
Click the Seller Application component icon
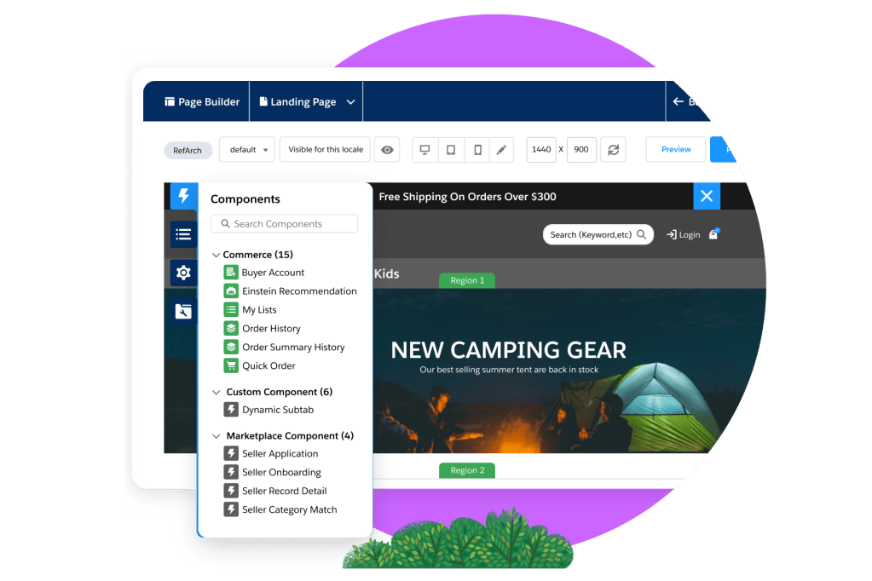231,454
